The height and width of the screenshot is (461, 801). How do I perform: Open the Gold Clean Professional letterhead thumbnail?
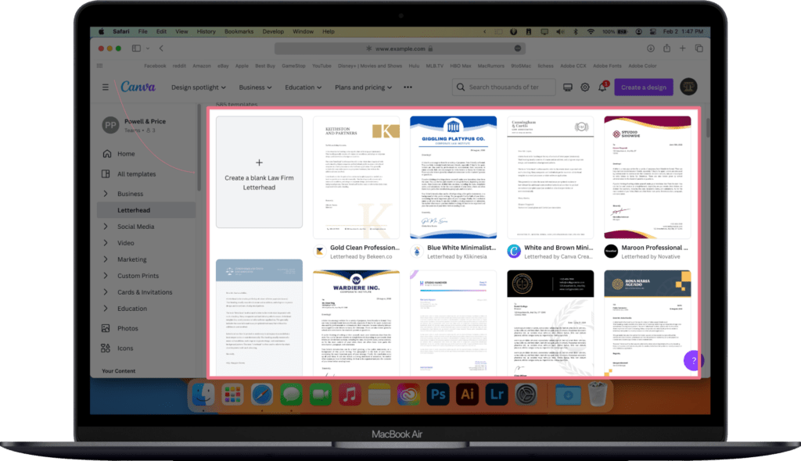coord(356,177)
